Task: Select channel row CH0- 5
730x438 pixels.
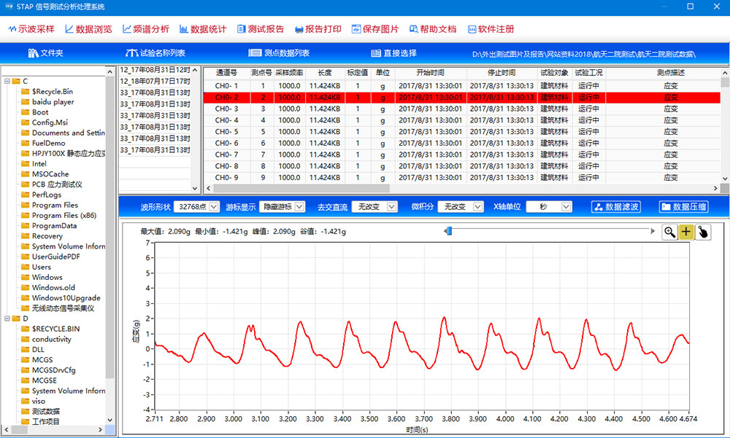Action: [462, 132]
